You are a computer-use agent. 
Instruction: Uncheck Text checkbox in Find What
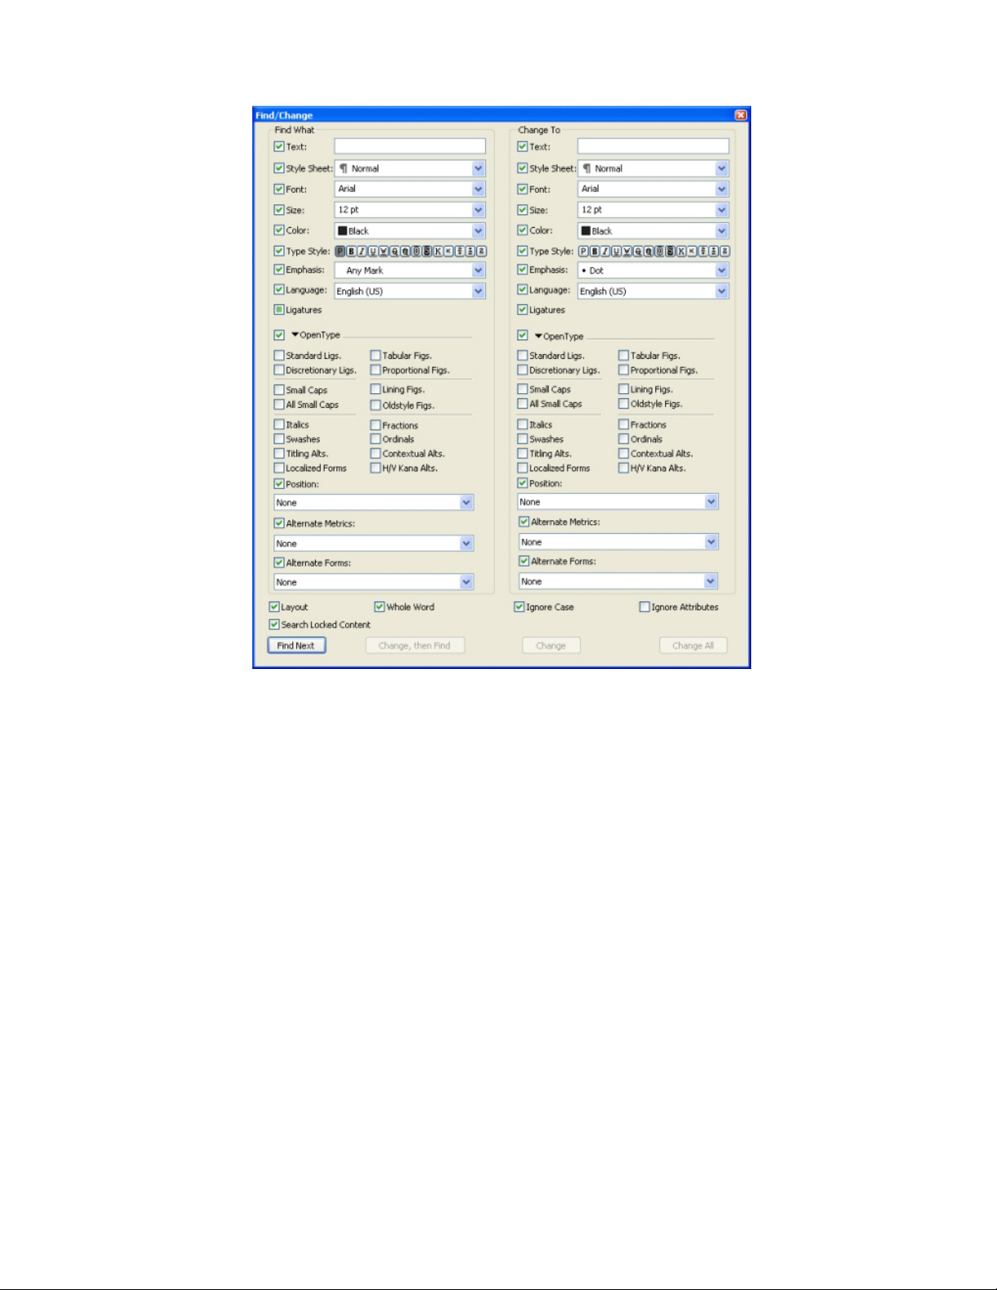(x=279, y=146)
